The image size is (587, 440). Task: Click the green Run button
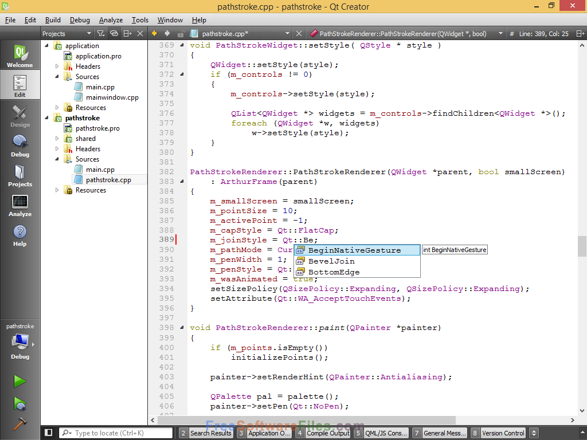[20, 382]
